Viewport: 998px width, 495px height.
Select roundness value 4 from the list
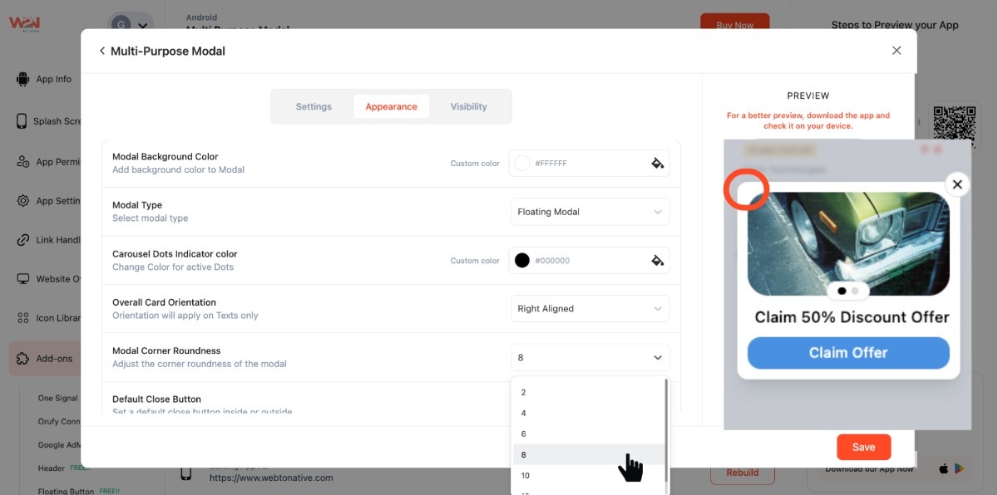(x=524, y=414)
